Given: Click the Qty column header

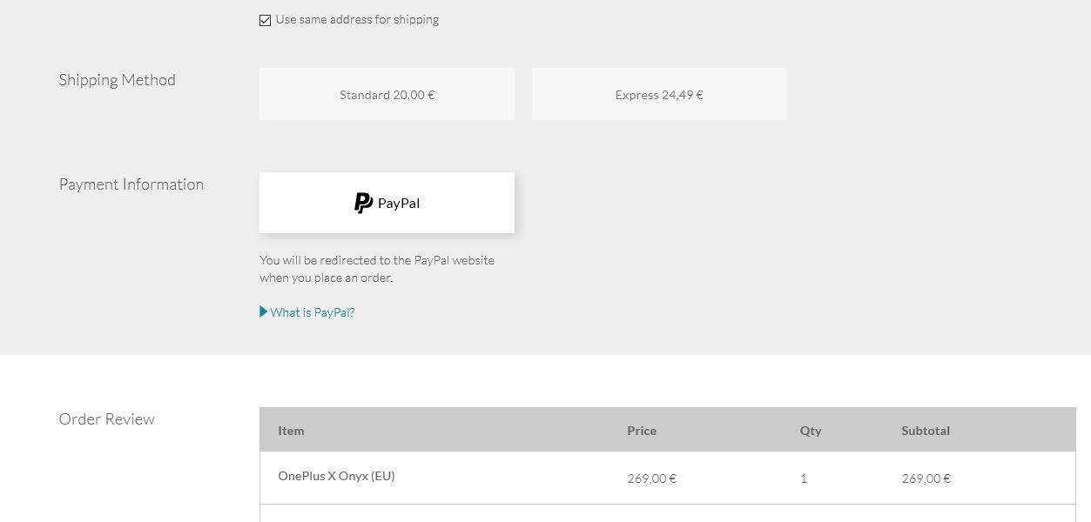Looking at the screenshot, I should pos(811,431).
